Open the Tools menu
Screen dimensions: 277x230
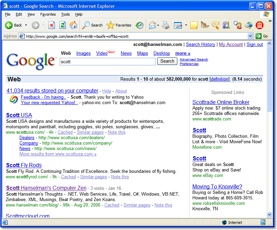pos(65,14)
